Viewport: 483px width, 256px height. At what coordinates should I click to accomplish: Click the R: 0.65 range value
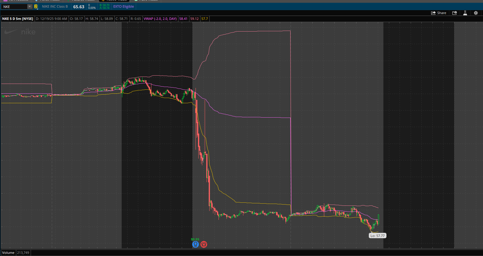coord(136,19)
